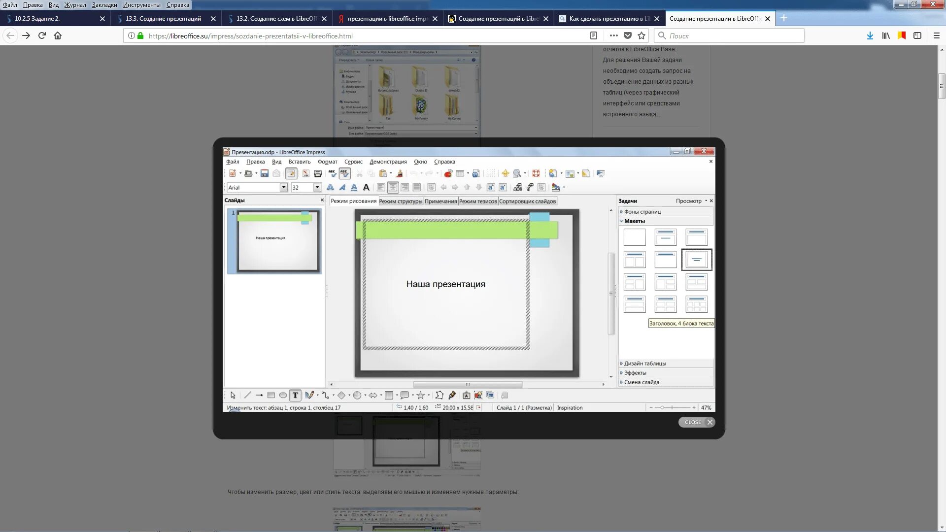Open the Firefox Library icon

(x=885, y=35)
